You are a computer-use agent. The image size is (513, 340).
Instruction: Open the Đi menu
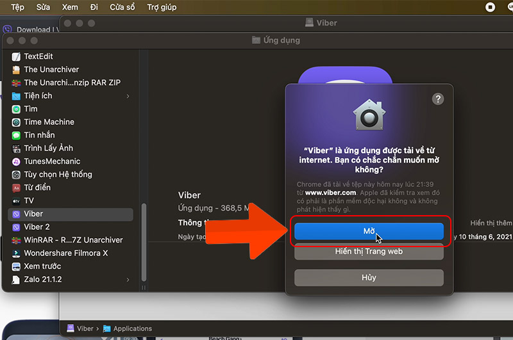(x=94, y=7)
